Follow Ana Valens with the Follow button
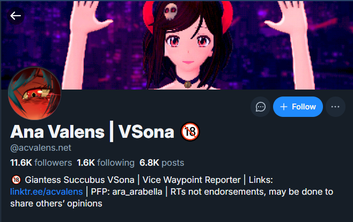 pyautogui.click(x=298, y=107)
